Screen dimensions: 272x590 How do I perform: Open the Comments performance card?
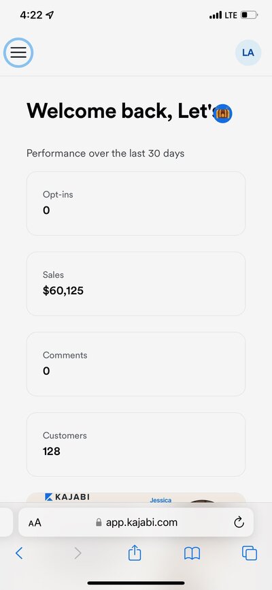(135, 364)
